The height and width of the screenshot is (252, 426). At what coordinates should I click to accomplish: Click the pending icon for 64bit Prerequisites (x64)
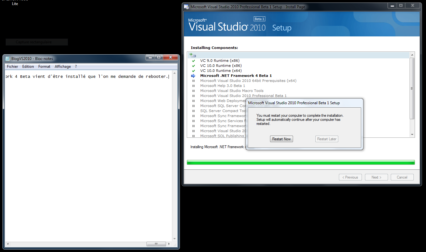pyautogui.click(x=193, y=81)
